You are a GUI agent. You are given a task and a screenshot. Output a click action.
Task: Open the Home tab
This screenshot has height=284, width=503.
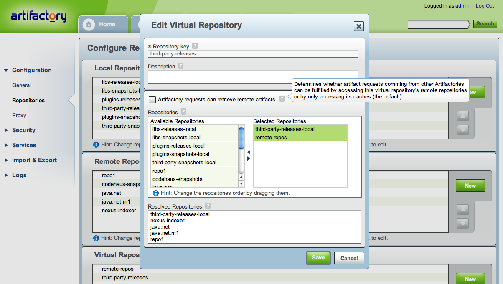pos(102,24)
